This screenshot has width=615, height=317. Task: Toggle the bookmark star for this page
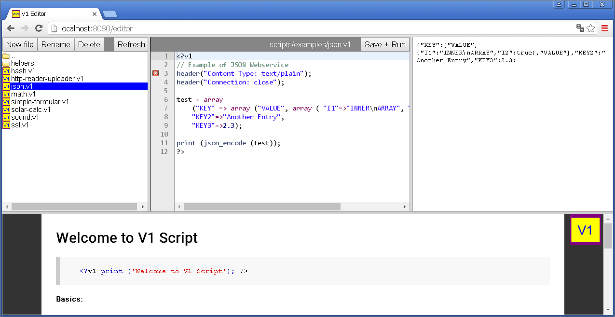click(x=592, y=28)
